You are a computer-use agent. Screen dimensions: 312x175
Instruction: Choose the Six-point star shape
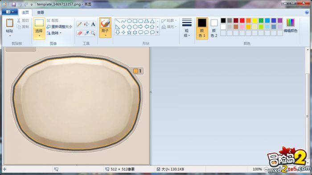pos(135,32)
